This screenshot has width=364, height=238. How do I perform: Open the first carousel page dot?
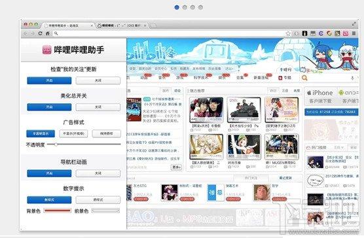click(177, 7)
